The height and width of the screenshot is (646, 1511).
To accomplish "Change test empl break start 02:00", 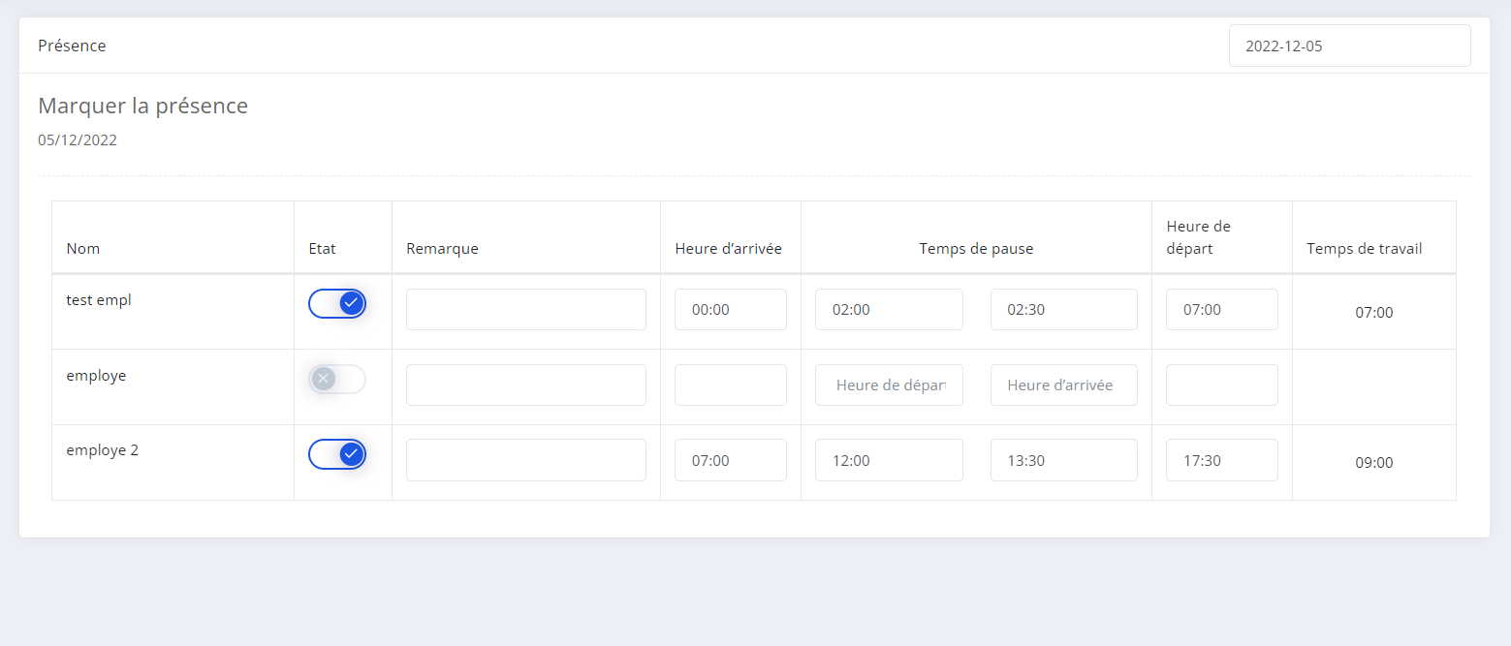I will 889,310.
